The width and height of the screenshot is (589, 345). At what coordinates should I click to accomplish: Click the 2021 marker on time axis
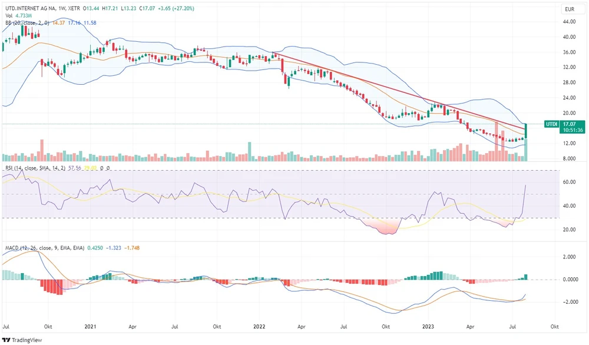90,326
